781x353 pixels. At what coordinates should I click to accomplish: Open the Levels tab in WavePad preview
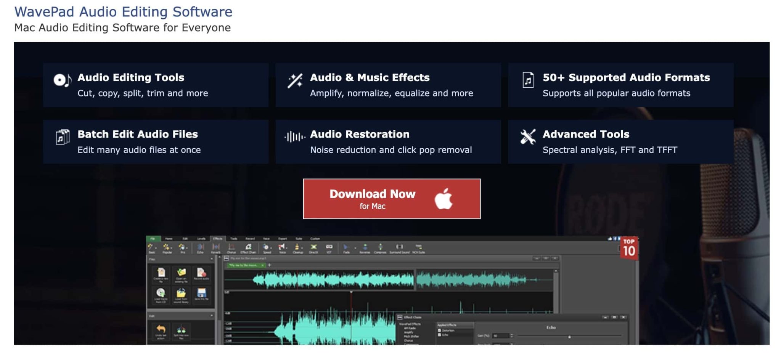(201, 239)
